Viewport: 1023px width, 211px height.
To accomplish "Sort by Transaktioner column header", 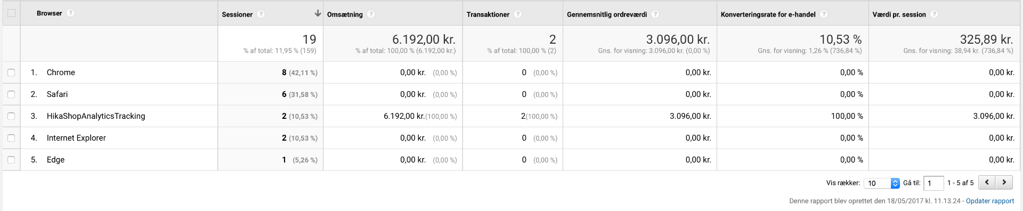I will 488,14.
